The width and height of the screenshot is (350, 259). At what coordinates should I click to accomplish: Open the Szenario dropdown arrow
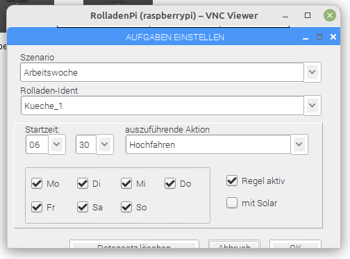[x=312, y=72]
